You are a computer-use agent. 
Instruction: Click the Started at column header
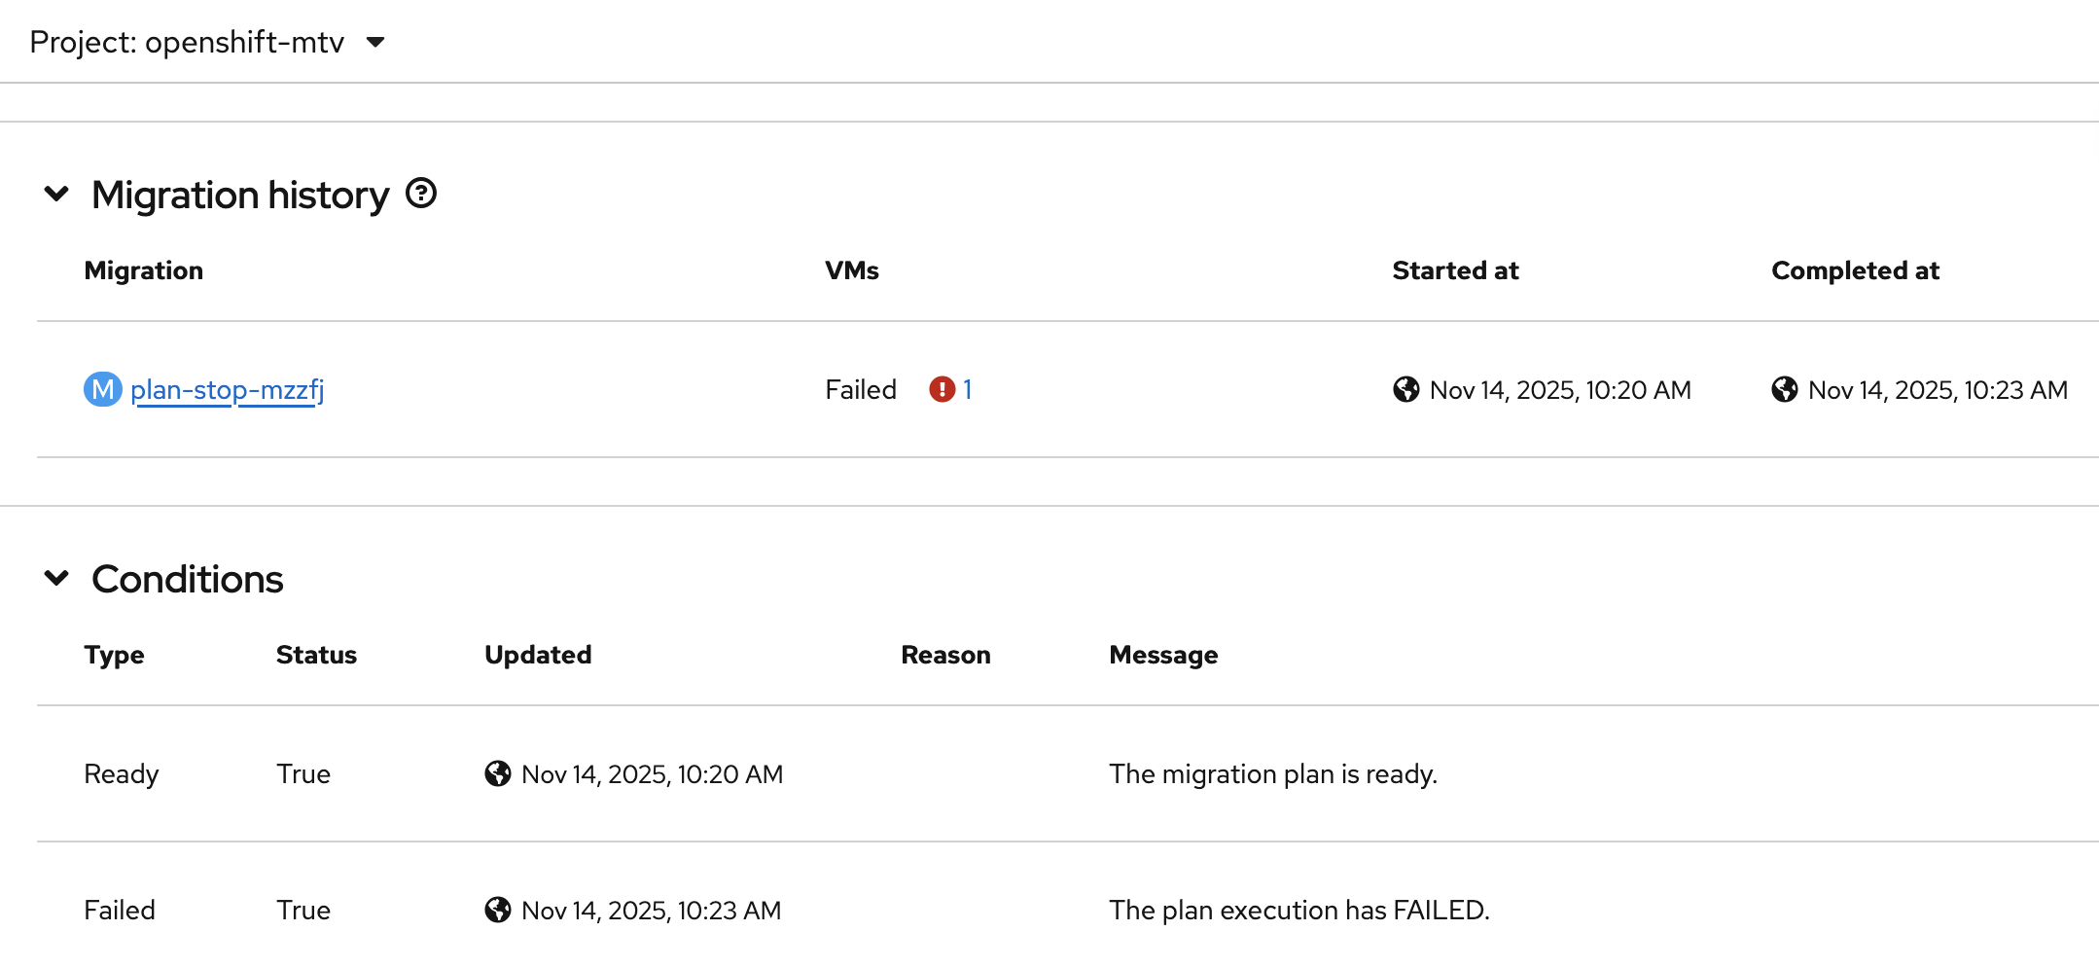(x=1454, y=270)
